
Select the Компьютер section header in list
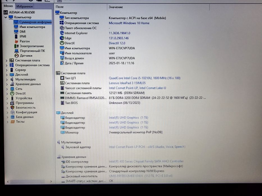coord(66,13)
